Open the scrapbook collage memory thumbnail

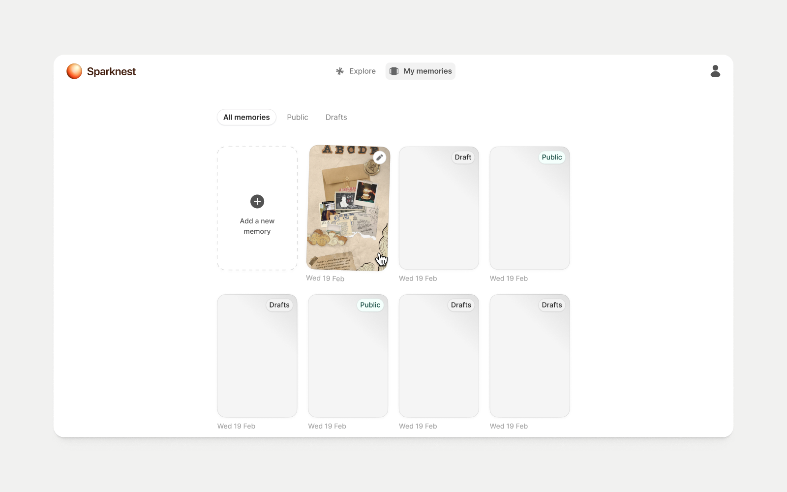348,208
